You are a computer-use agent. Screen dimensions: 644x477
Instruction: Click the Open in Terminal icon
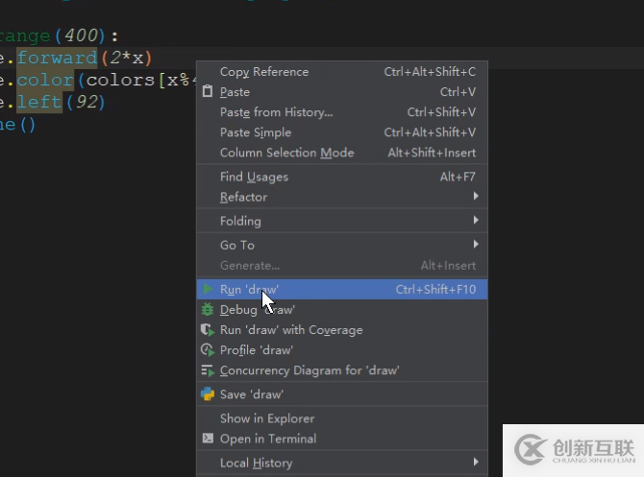208,439
